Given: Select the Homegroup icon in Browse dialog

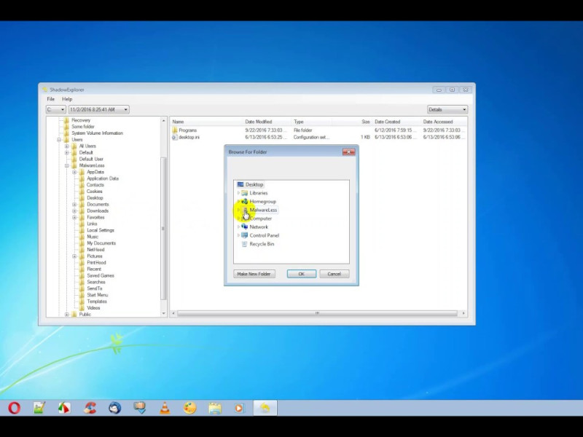Looking at the screenshot, I should pyautogui.click(x=245, y=202).
